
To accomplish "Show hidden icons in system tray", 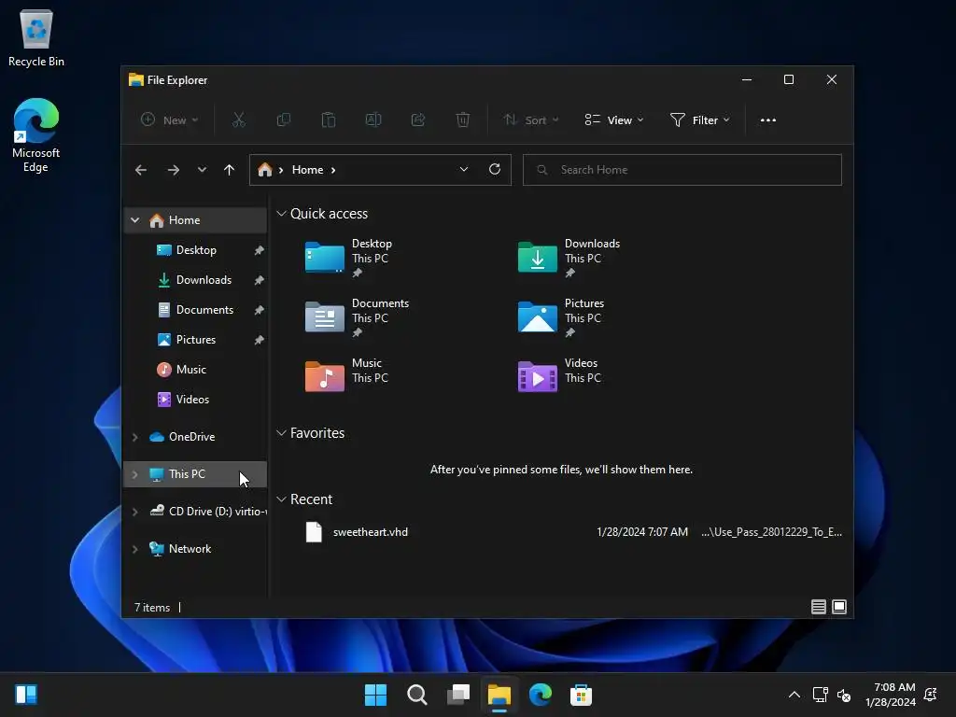I will 794,695.
